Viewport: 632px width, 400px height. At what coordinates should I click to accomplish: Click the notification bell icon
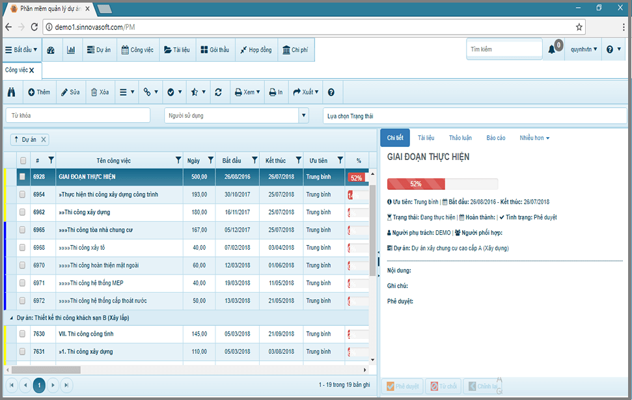click(x=551, y=49)
